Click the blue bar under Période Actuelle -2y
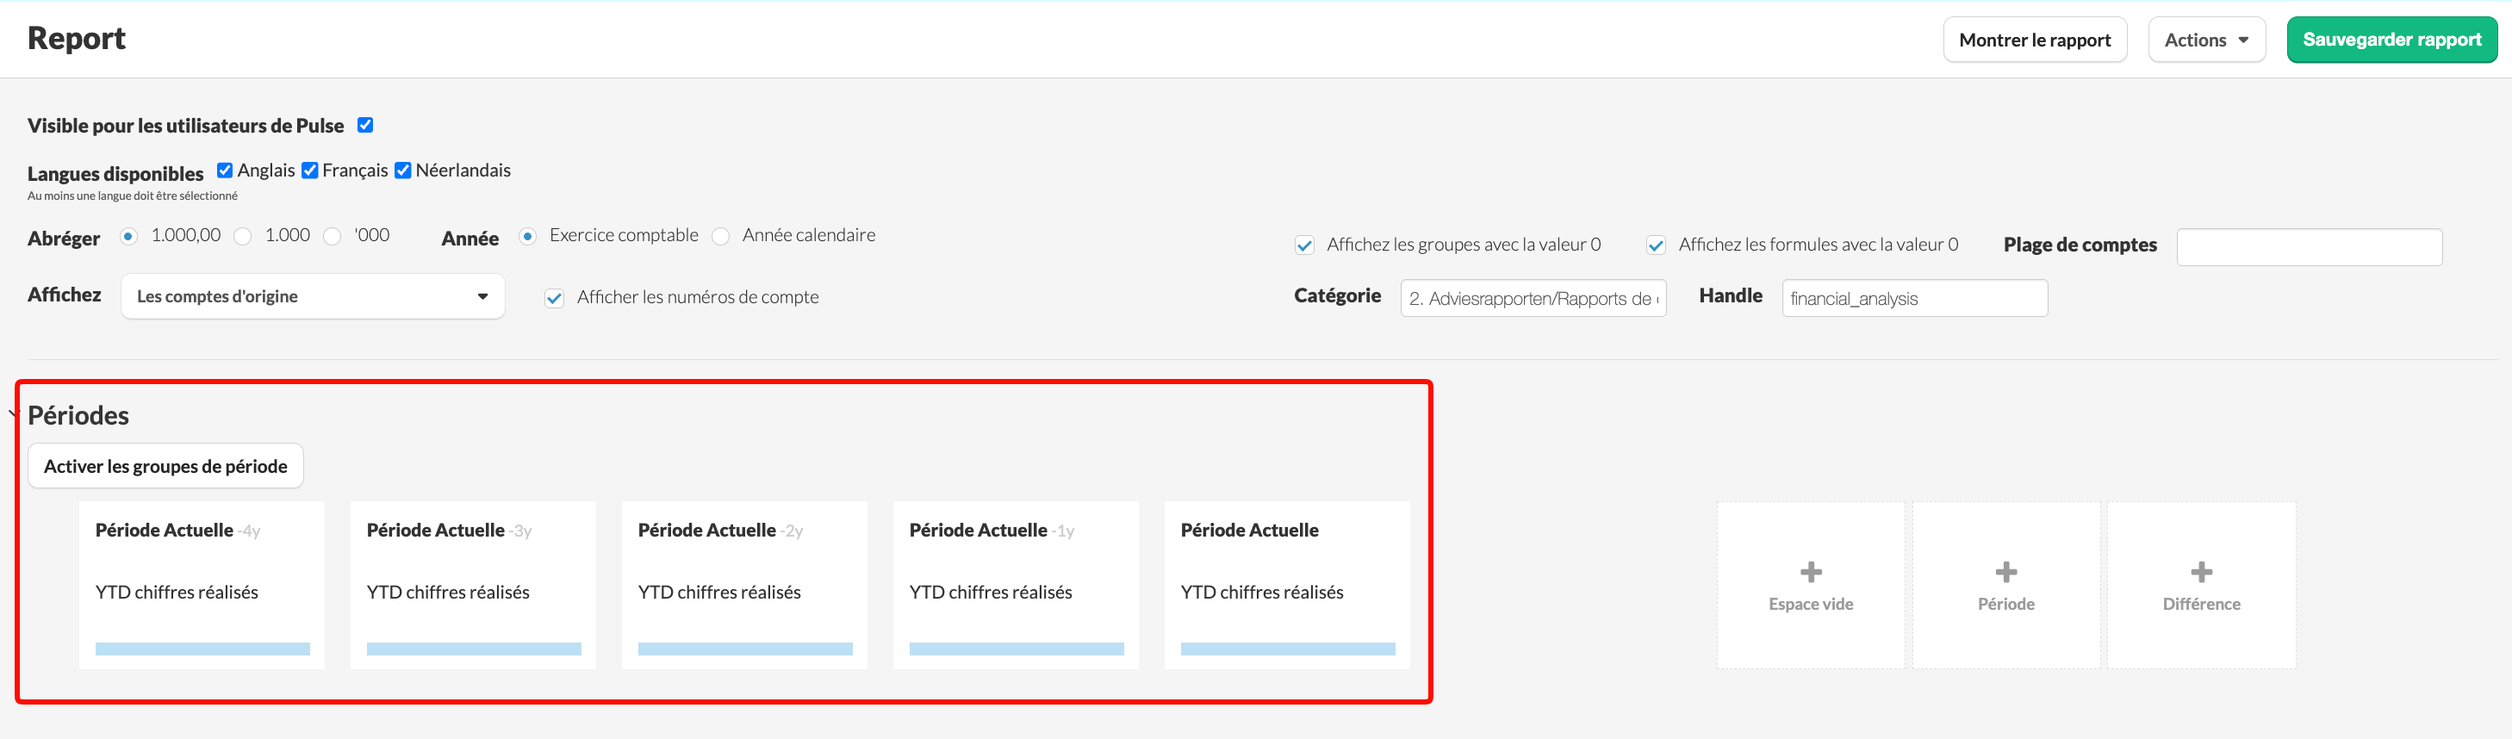Image resolution: width=2512 pixels, height=739 pixels. (745, 649)
